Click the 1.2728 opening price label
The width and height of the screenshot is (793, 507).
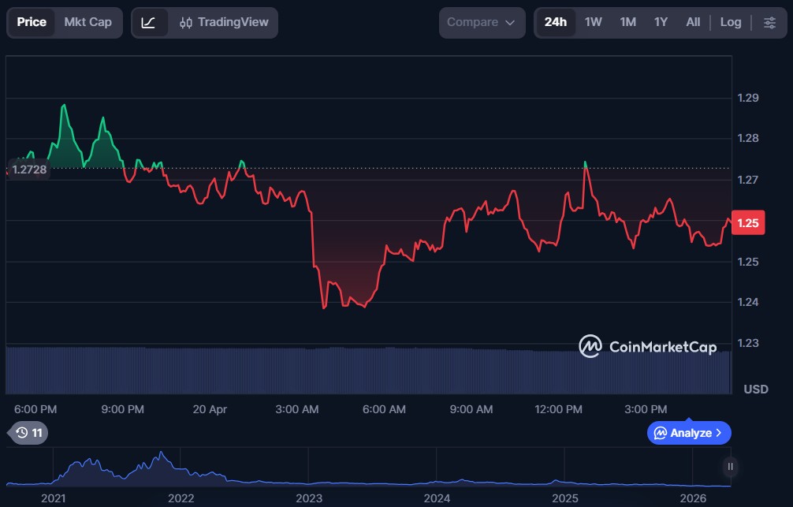(29, 170)
